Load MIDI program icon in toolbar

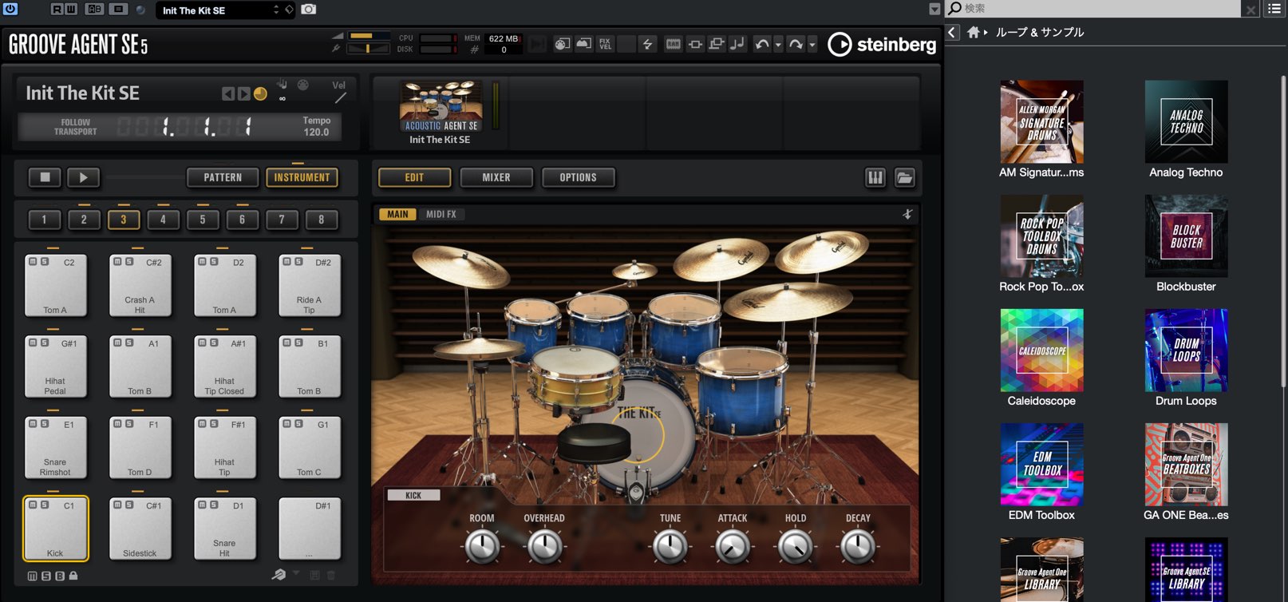pyautogui.click(x=562, y=44)
